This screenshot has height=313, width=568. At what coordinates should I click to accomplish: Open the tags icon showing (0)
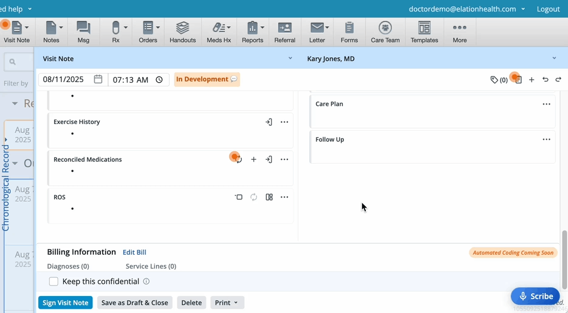(x=499, y=80)
